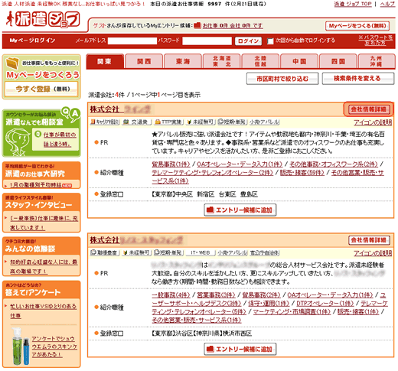398x371 pixels.
Task: Click 一般事務(4件) job type link
Action: click(x=171, y=295)
